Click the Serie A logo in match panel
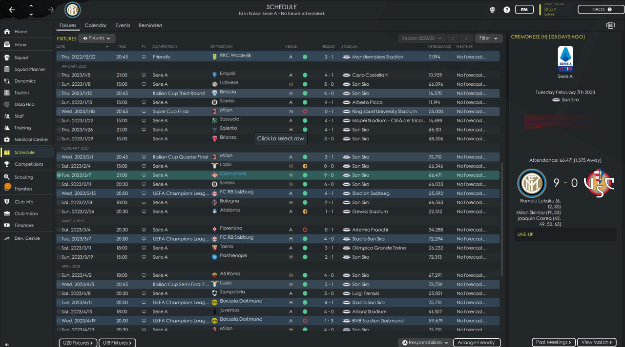The width and height of the screenshot is (625, 347). (565, 59)
